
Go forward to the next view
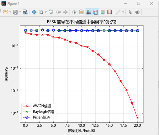coord(65,12)
